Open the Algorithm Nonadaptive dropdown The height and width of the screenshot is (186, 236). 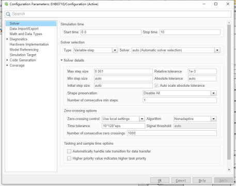(x=213, y=119)
